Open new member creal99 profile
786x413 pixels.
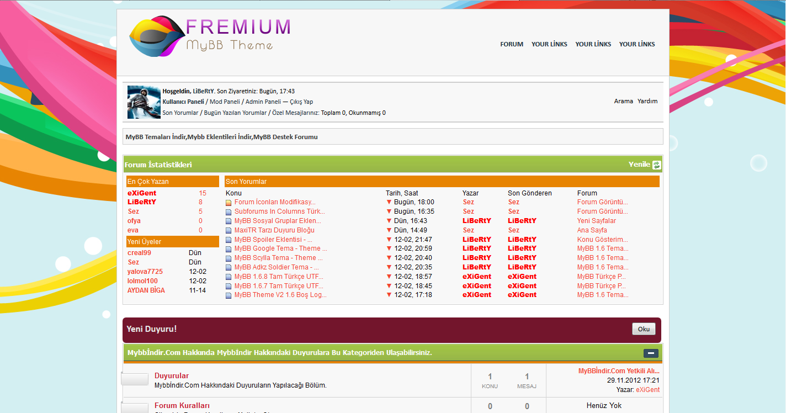pos(139,253)
